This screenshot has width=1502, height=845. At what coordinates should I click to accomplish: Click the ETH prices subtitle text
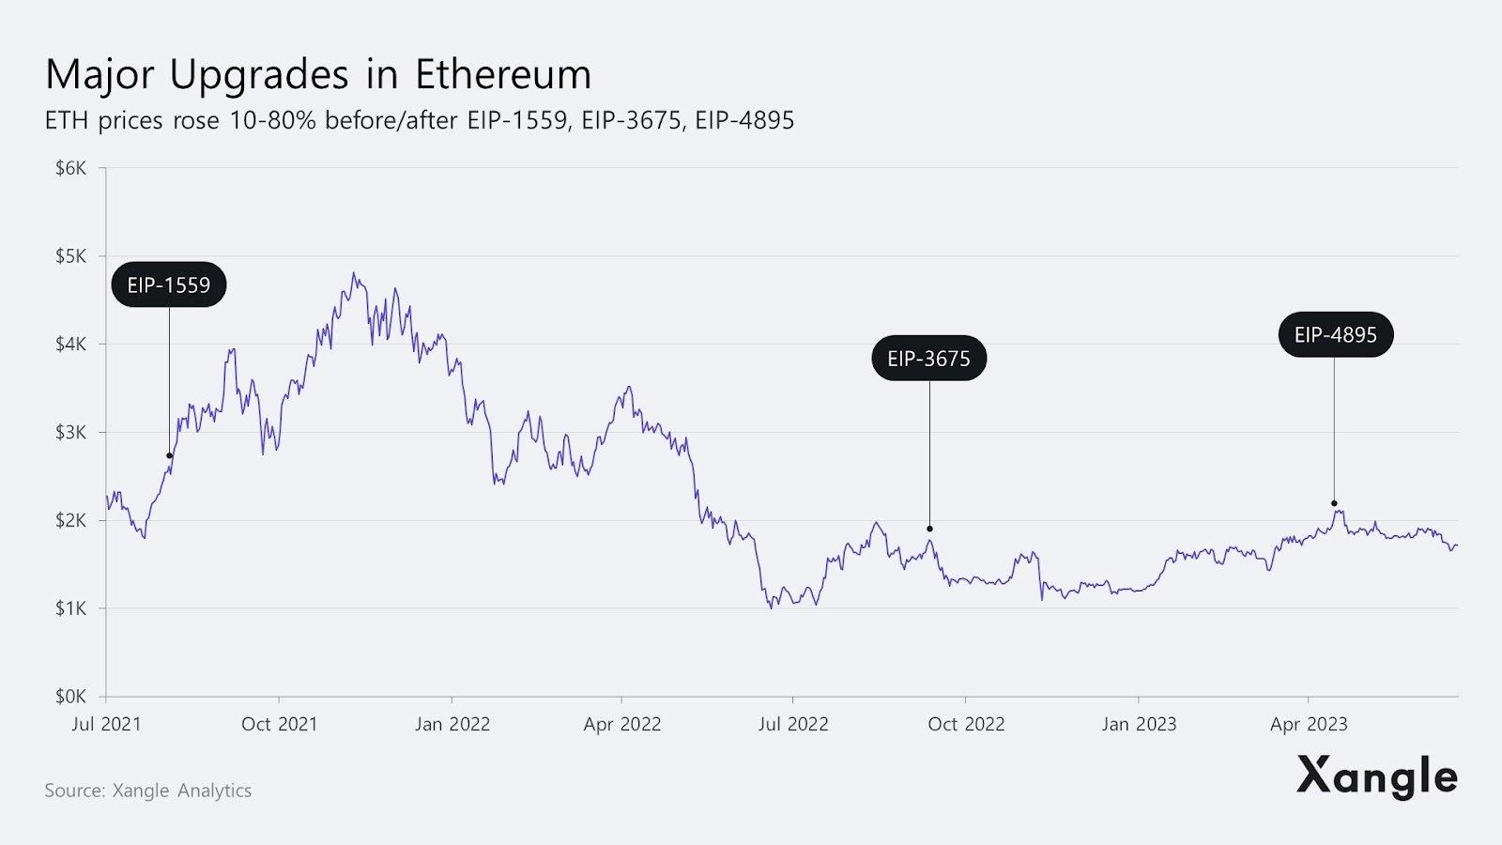[420, 120]
